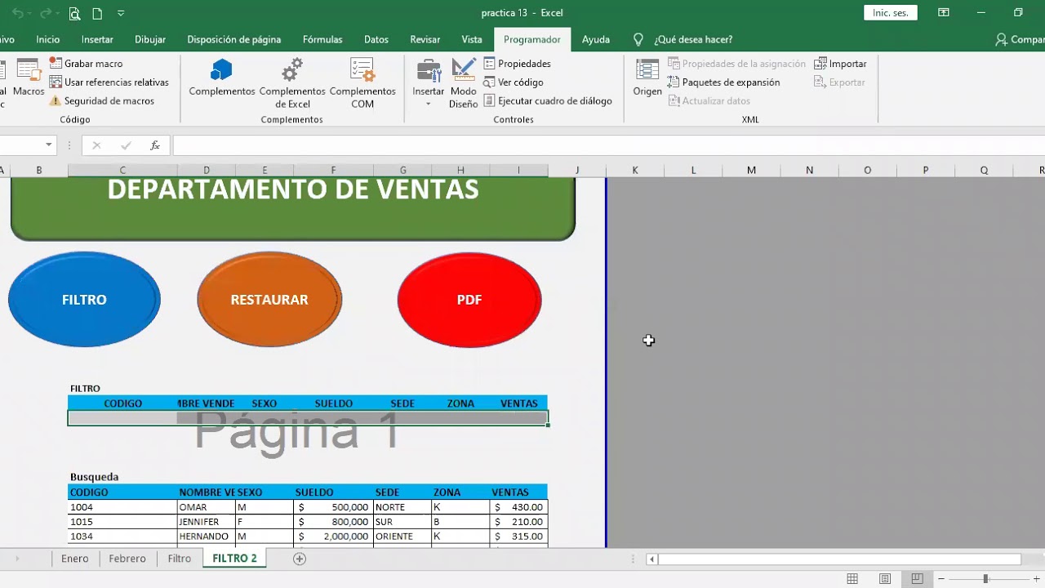Switch to the Fórmulas tab

point(322,39)
